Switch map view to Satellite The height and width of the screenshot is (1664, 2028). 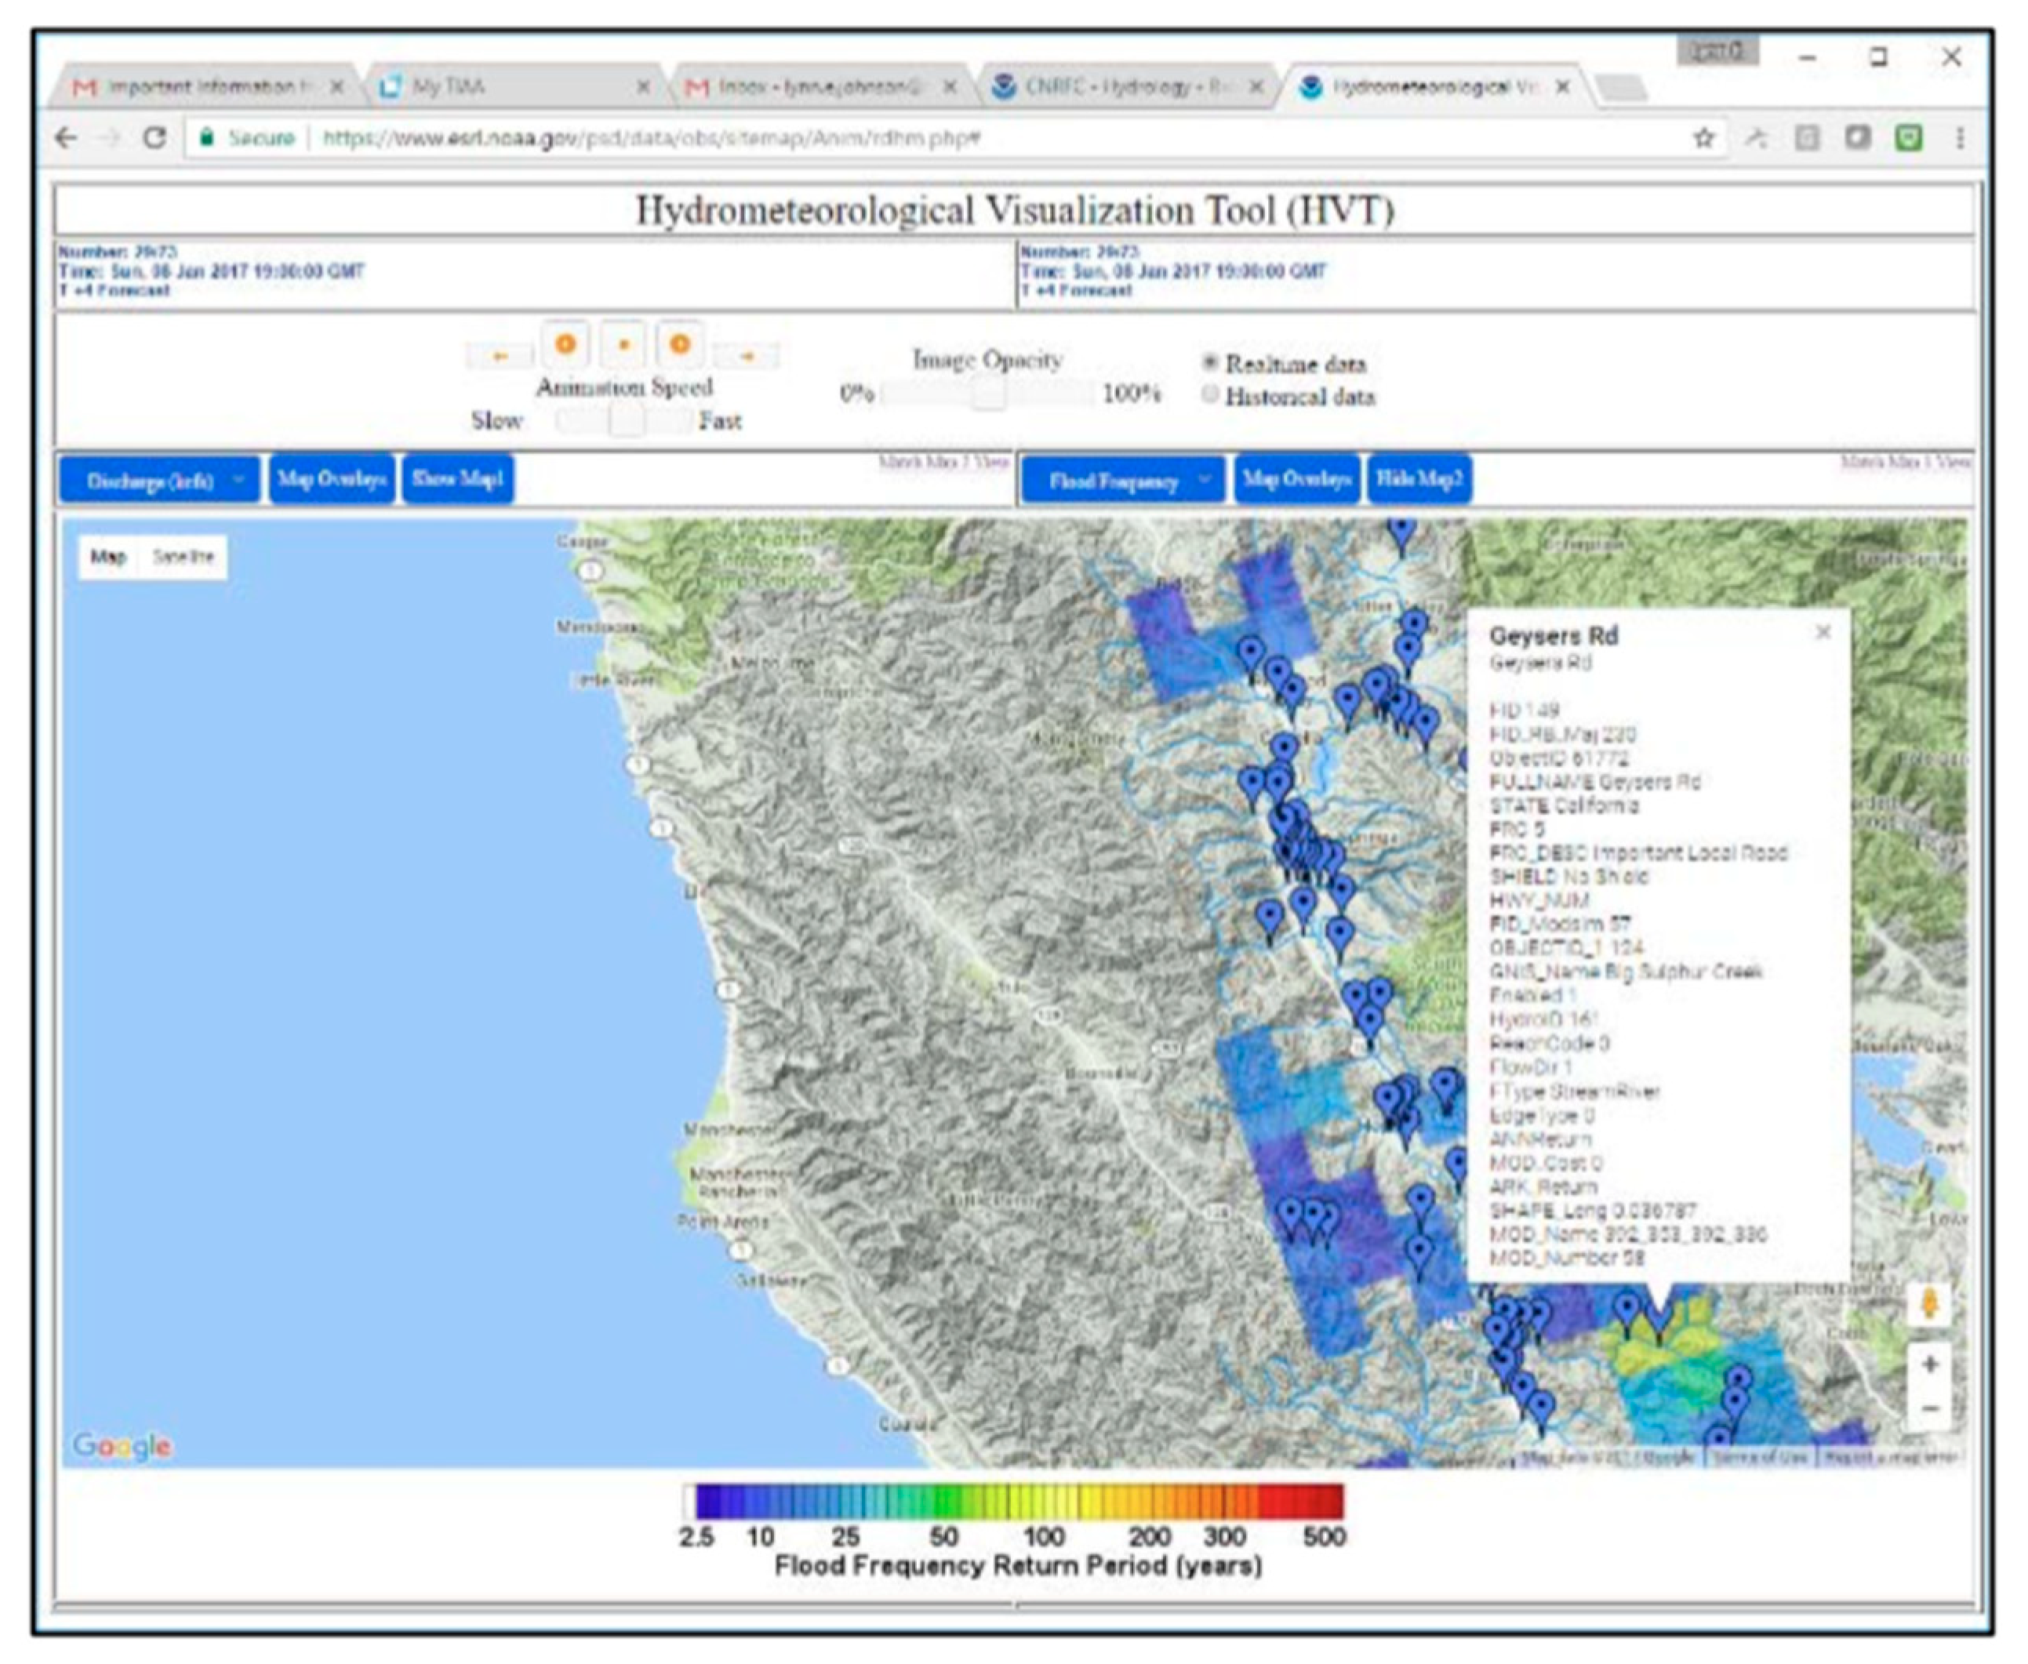click(183, 557)
